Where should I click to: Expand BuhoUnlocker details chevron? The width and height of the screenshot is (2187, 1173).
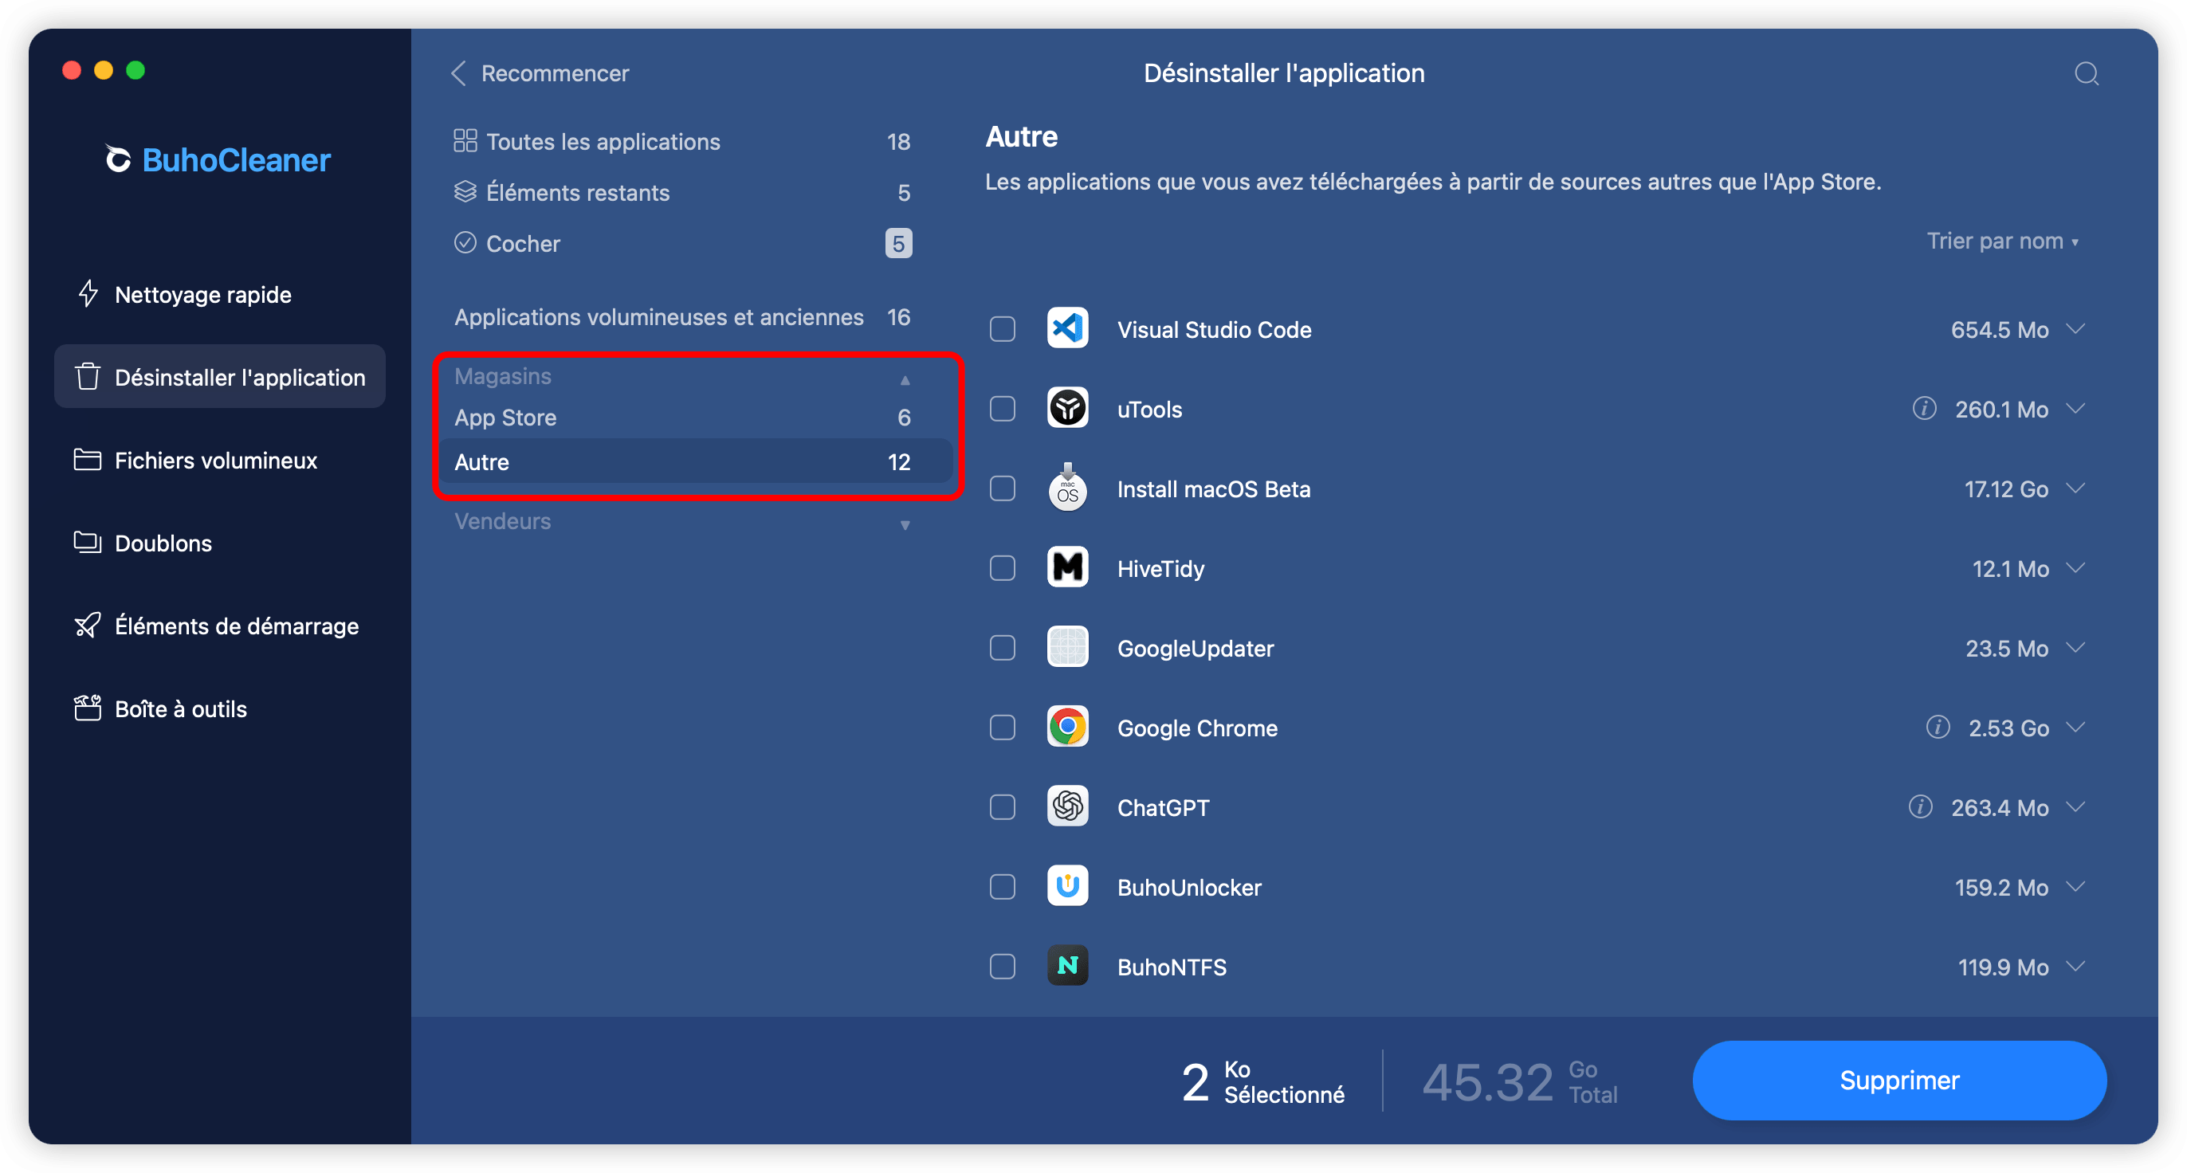2075,887
